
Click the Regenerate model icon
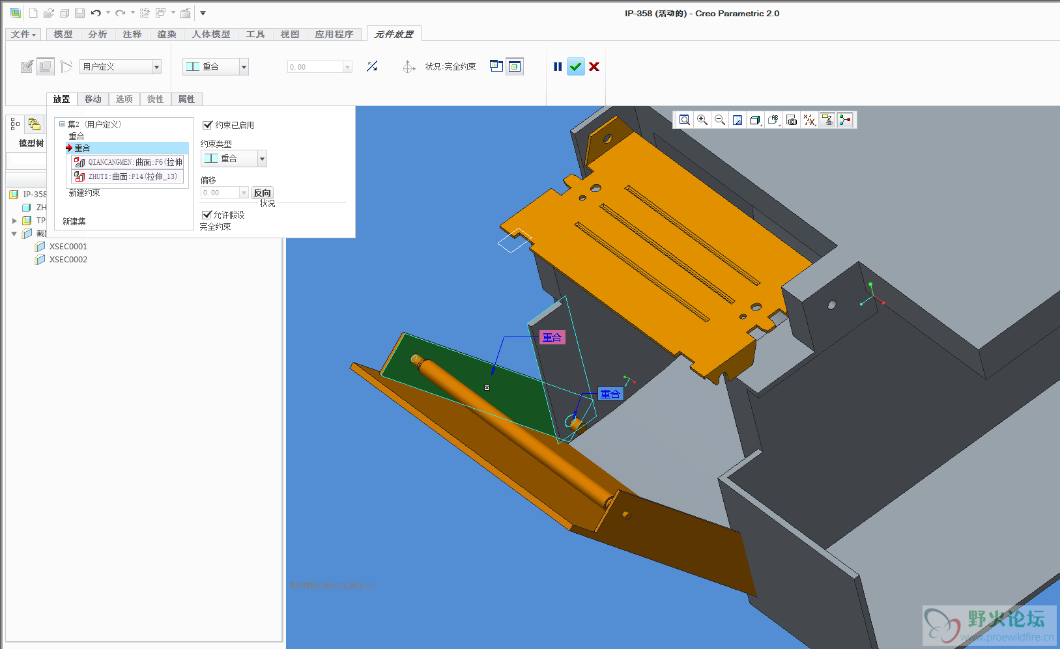pos(145,13)
